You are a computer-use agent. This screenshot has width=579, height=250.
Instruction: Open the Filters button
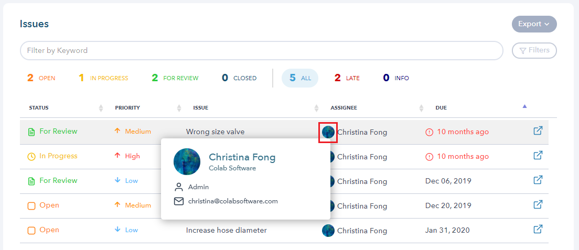pyautogui.click(x=534, y=51)
